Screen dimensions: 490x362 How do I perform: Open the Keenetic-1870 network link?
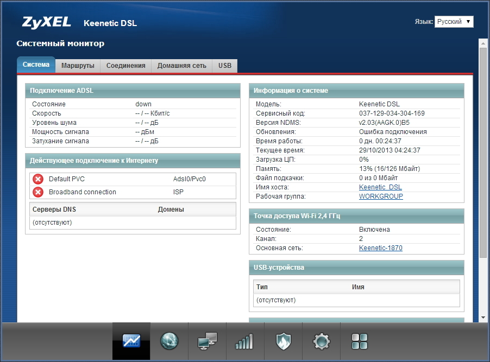(380, 248)
